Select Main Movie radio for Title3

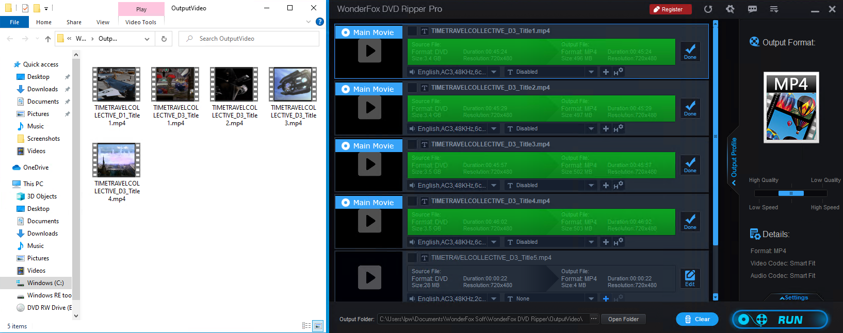(346, 145)
